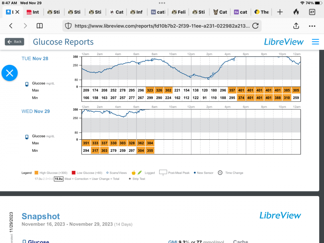Close the current LibreView browser tab
The height and width of the screenshot is (243, 324).
point(17,12)
